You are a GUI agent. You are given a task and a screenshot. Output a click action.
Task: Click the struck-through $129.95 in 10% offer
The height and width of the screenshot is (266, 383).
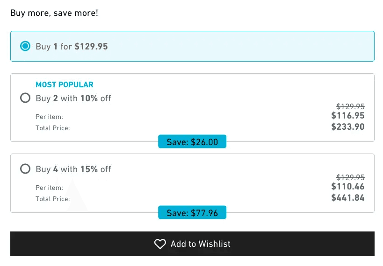point(350,106)
